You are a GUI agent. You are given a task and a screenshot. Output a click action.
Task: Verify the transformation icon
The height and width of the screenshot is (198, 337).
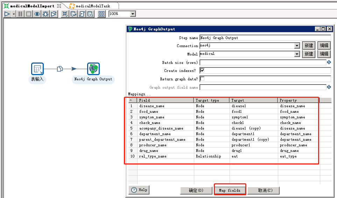65,14
